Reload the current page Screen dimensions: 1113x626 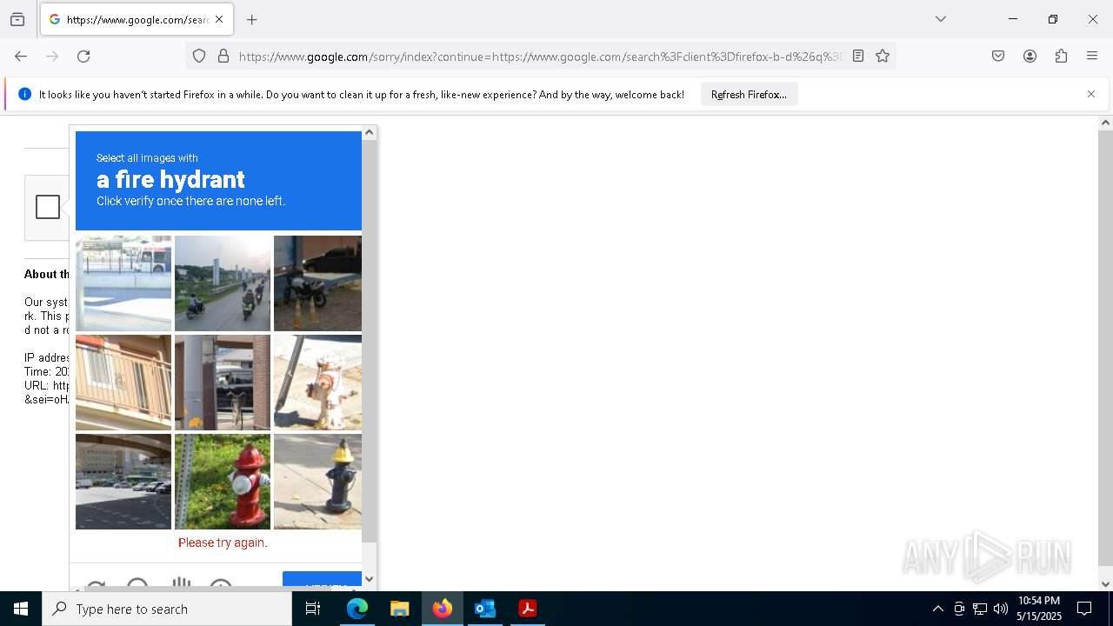[83, 56]
